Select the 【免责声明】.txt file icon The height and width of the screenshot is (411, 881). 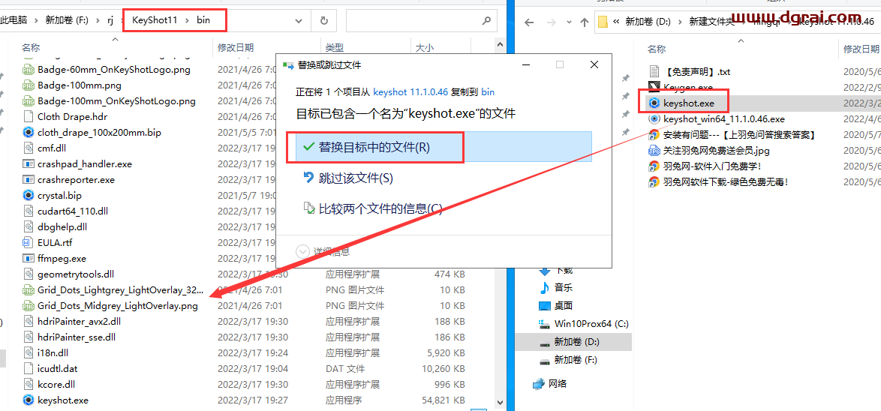[654, 72]
